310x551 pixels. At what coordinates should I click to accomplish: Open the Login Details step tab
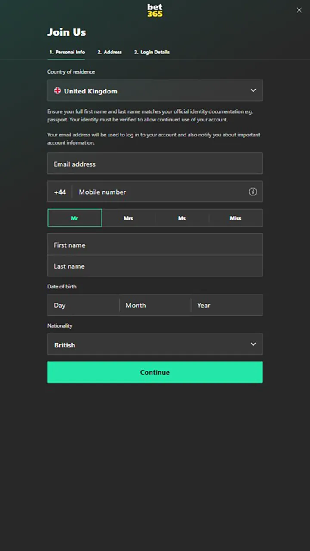[152, 52]
